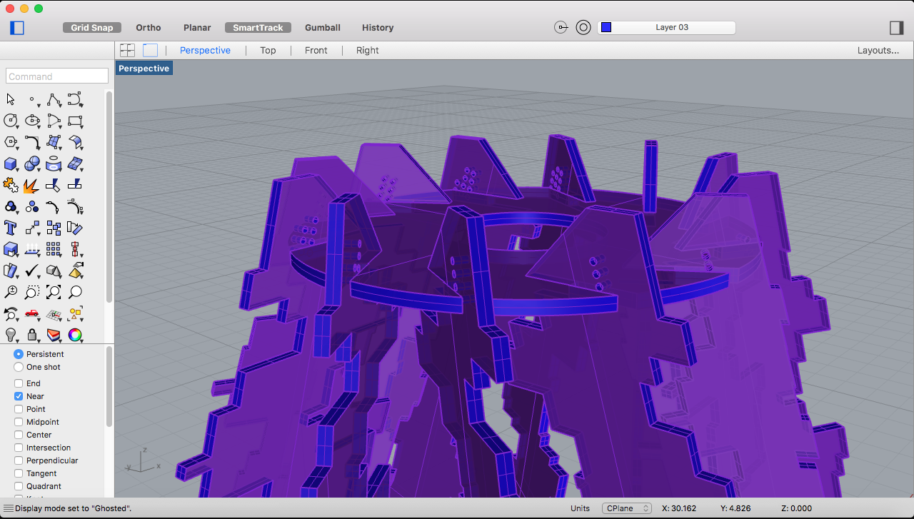The width and height of the screenshot is (914, 519).
Task: Select the arrow pointer selection tool
Action: (x=11, y=99)
